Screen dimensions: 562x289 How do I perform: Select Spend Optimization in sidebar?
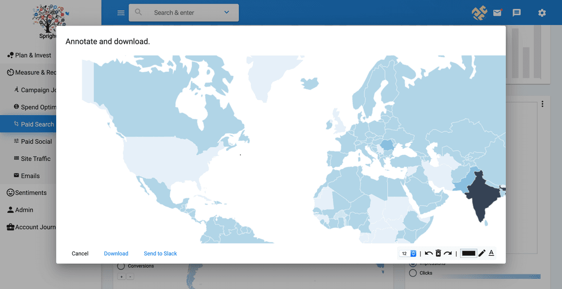39,107
